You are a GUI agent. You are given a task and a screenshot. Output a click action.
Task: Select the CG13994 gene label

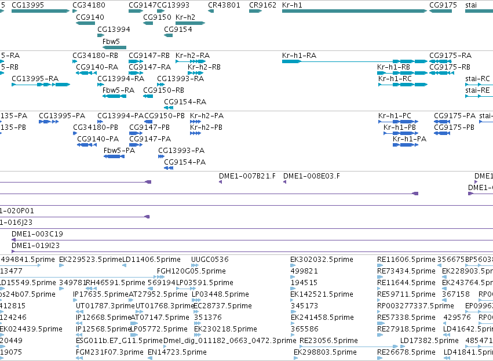(x=114, y=29)
